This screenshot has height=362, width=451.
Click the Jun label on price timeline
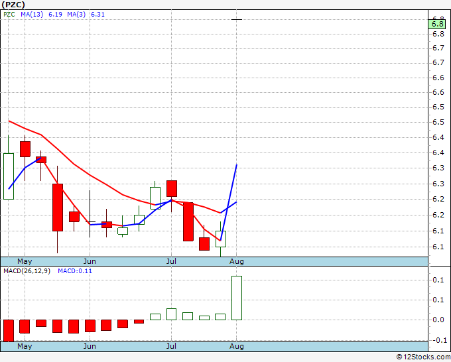click(90, 261)
